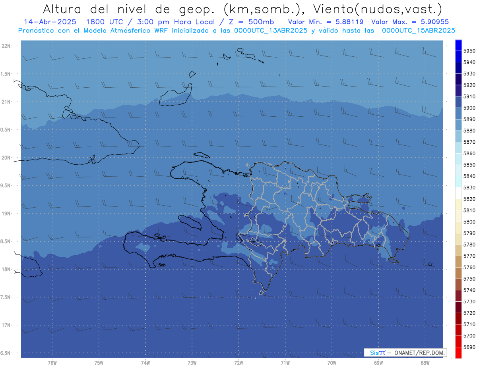This screenshot has height=368, width=477.
Task: Click the '22N' latitude label
Action: pos(7,46)
